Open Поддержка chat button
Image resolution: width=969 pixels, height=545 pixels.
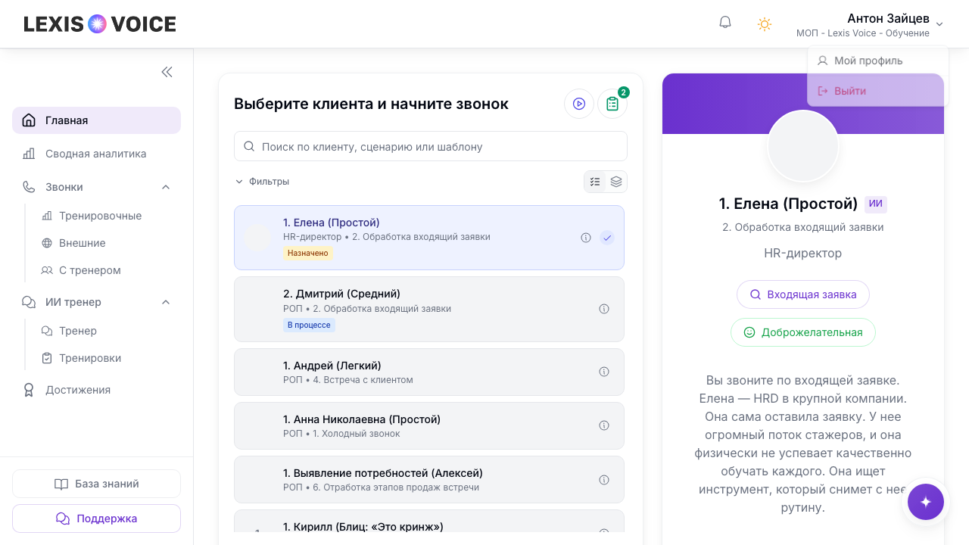coord(96,519)
